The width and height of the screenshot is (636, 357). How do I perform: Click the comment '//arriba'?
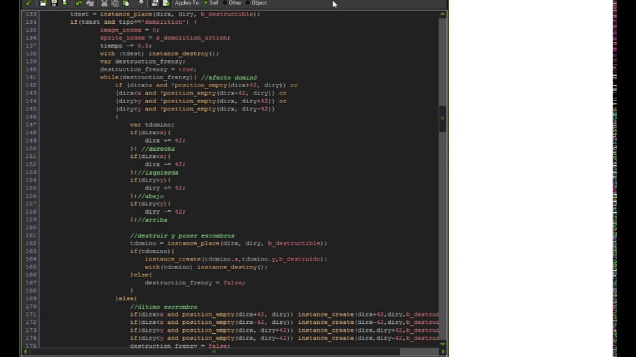point(152,220)
